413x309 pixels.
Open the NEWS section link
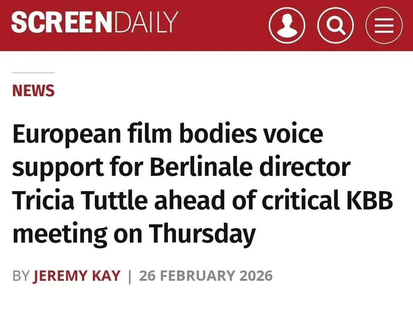pos(33,91)
